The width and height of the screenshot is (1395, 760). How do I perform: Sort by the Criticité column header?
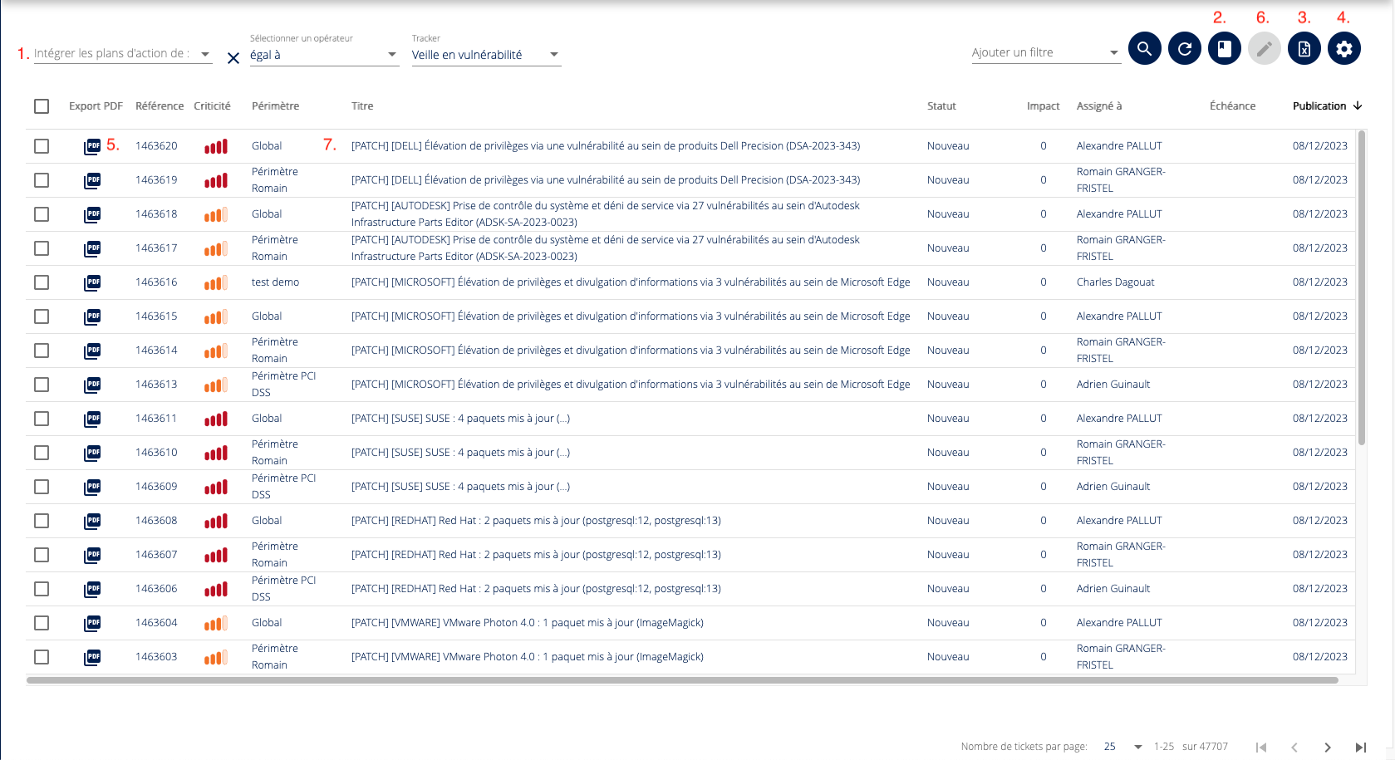pos(212,106)
